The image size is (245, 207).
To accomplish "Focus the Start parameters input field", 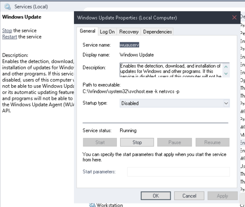I will [178, 172].
